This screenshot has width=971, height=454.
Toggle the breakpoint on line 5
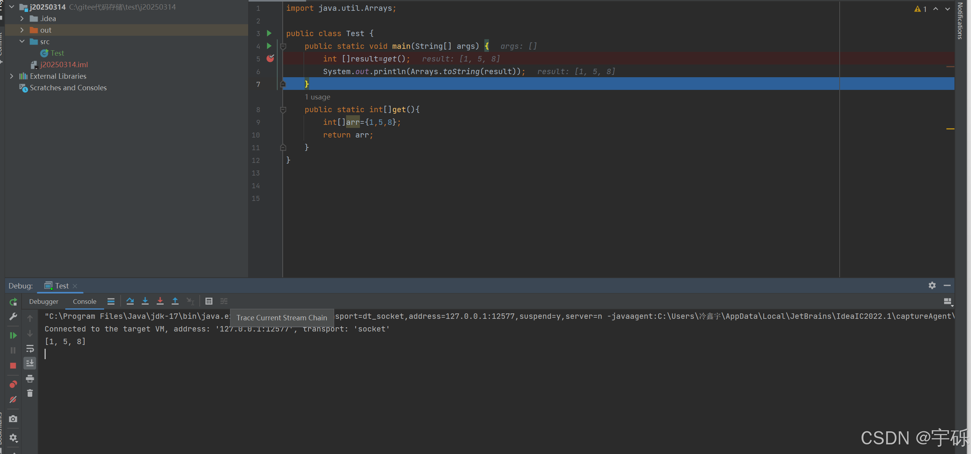pyautogui.click(x=270, y=58)
